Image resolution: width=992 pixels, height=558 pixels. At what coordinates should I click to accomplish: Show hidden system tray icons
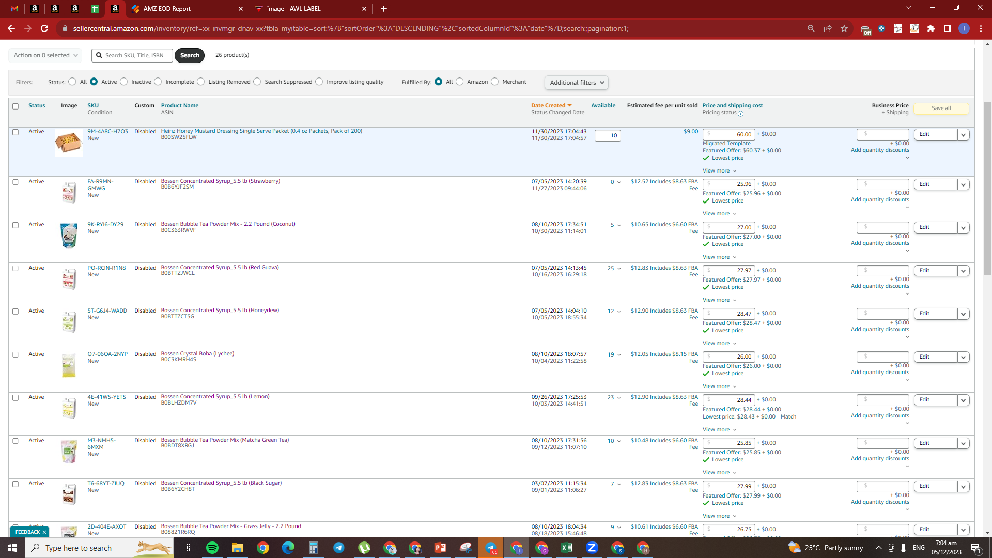(879, 548)
